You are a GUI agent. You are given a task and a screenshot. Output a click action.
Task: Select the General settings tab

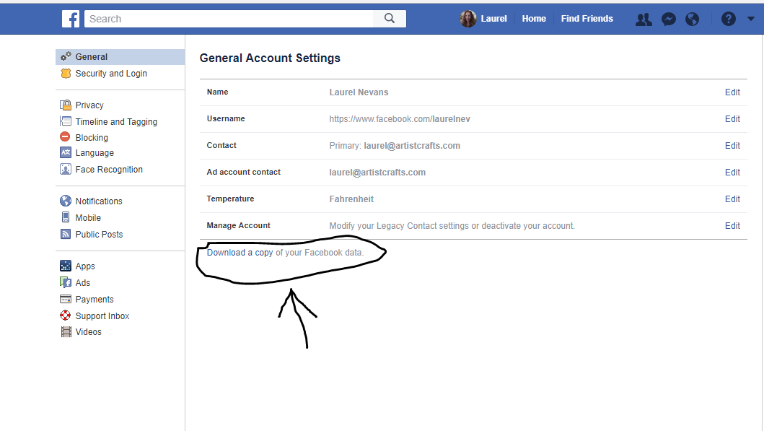[x=120, y=56]
